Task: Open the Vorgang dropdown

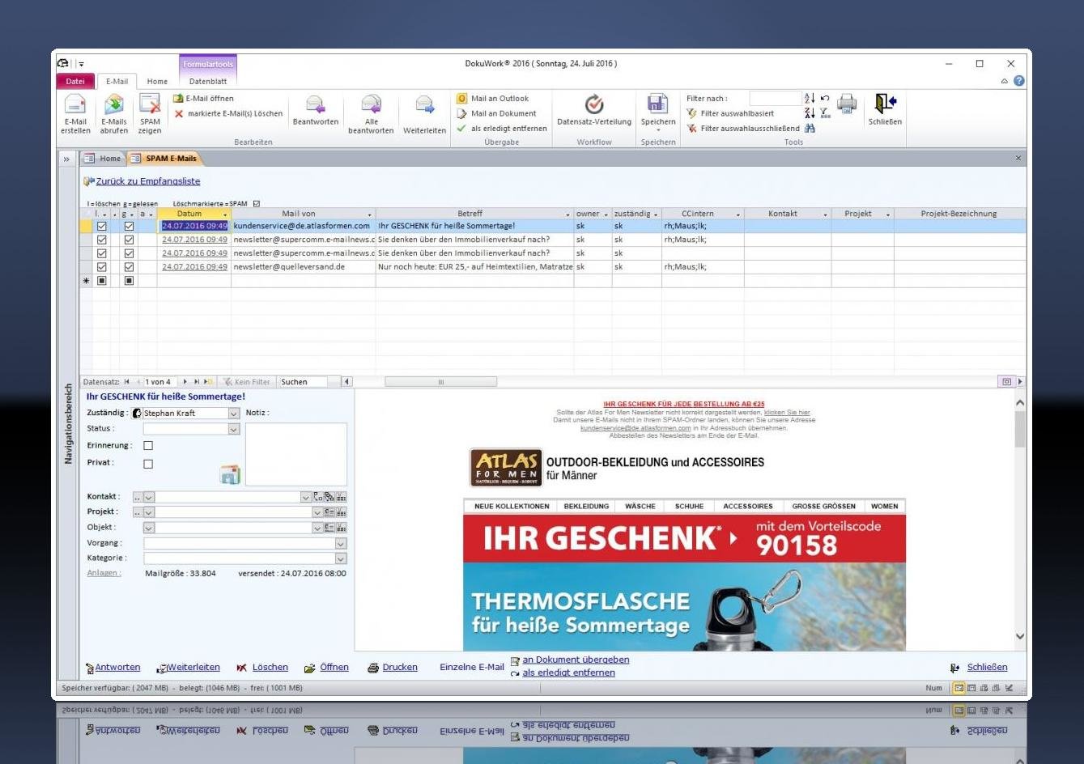Action: click(x=341, y=544)
